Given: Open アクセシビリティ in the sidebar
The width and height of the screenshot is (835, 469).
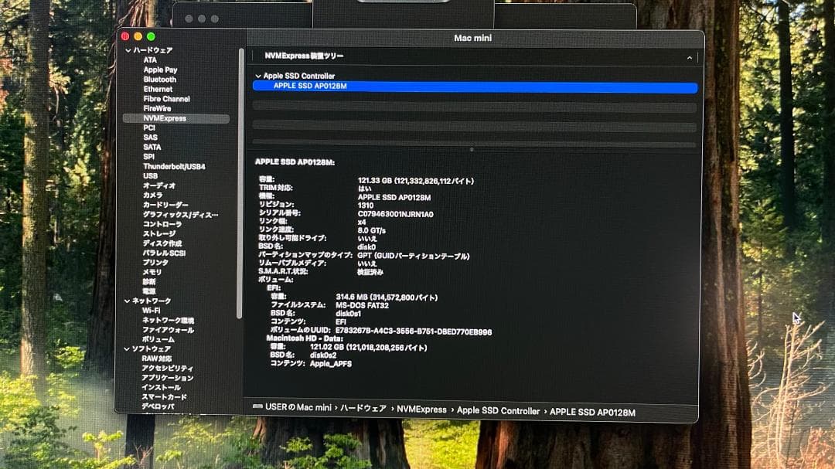Looking at the screenshot, I should pos(167,369).
